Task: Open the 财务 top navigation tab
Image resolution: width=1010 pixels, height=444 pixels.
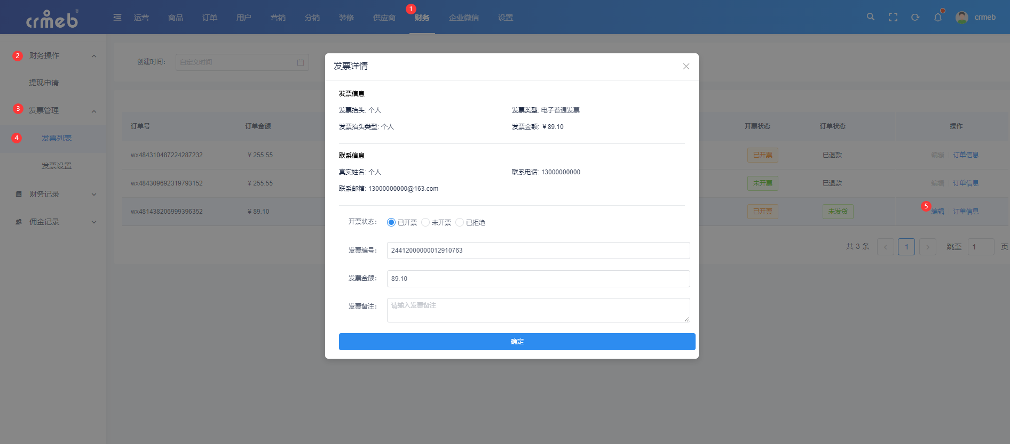Action: [x=422, y=18]
